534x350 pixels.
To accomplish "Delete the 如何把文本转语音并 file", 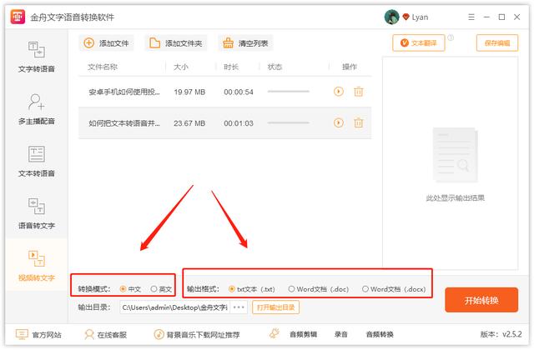I will pyautogui.click(x=358, y=122).
